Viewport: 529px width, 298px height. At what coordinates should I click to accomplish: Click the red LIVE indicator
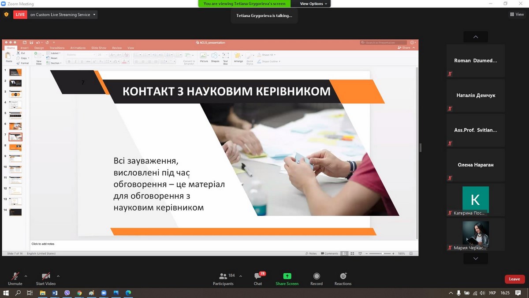click(x=20, y=15)
